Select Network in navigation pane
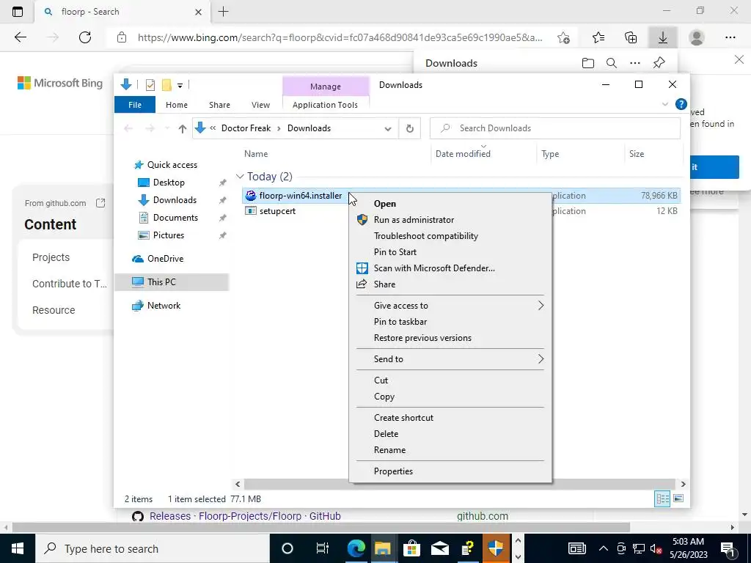The height and width of the screenshot is (563, 751). (164, 306)
